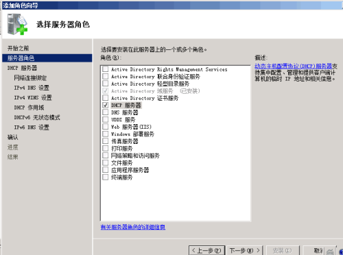This screenshot has width=343, height=255.
Task: Open the IPv4 WINS 设置 step
Action: pos(33,97)
